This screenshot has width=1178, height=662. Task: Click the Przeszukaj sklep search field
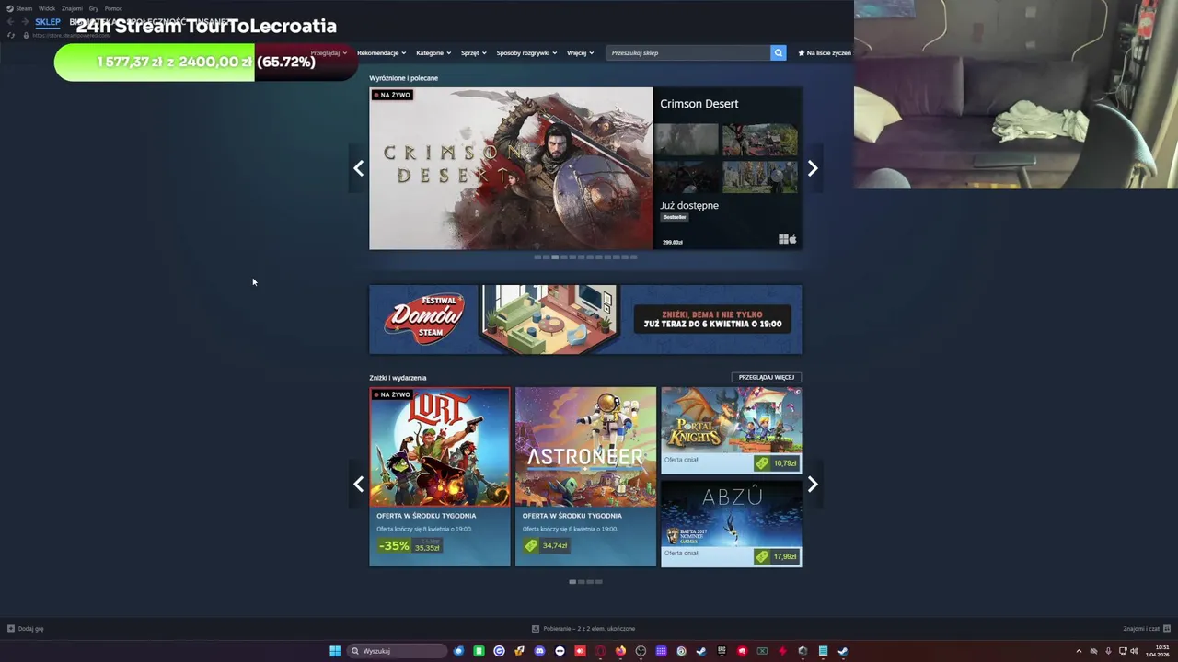pos(688,52)
